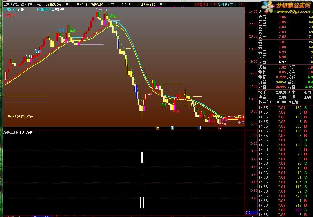313x217 pixels.
Task: Click the 所属地区: 山东板块 line
Action: pos(50,10)
